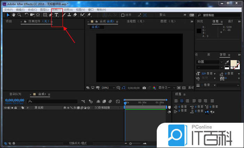Click the snapshot camera icon under viewer
Image resolution: width=244 pixels, height=148 pixels.
(144, 88)
